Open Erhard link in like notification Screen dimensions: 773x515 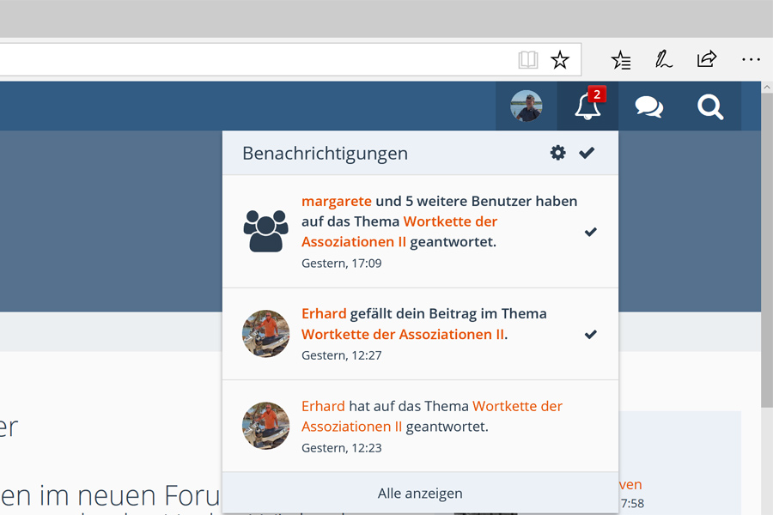click(x=324, y=313)
